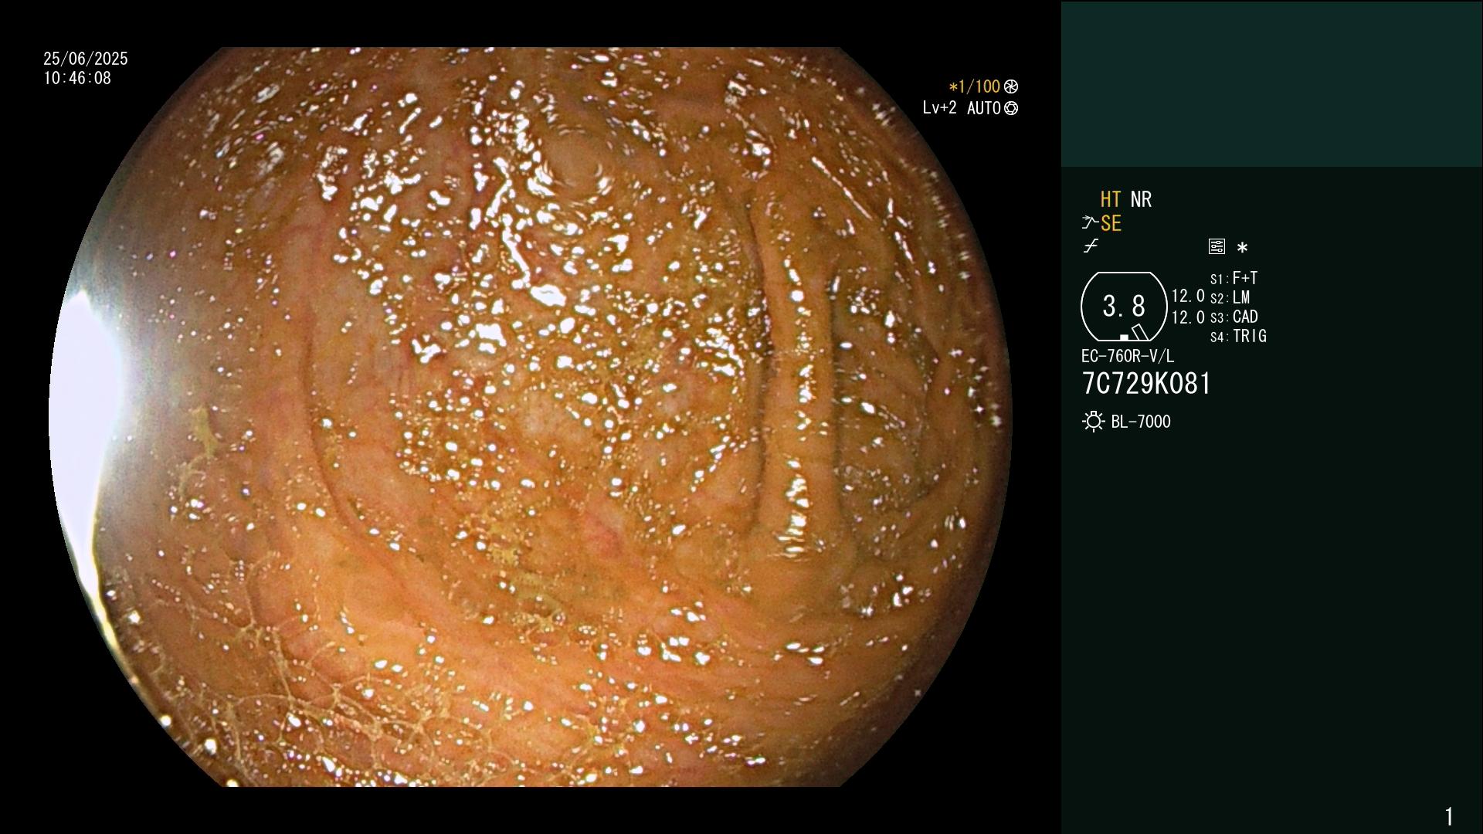
Task: Click the time 10:46:08
Action: 77,78
